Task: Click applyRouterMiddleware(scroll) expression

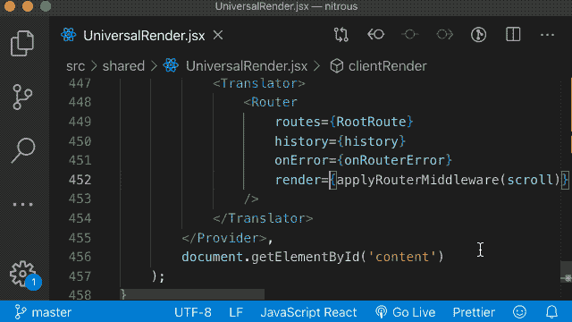Action: coord(449,180)
